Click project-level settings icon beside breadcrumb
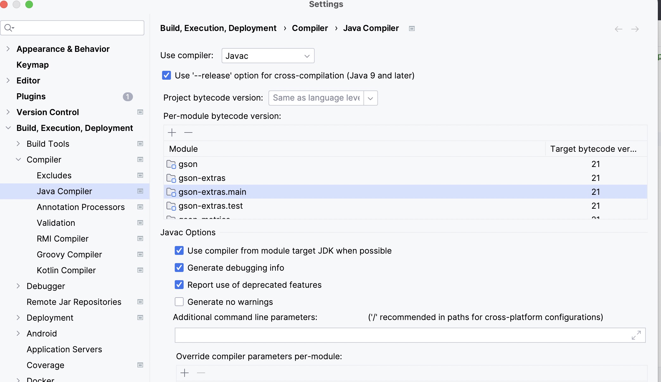The image size is (661, 382). [412, 28]
